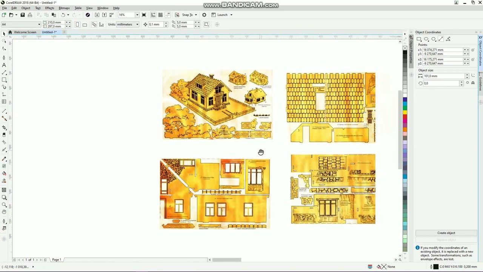Open the Window menu
Screen dimensions: 483x272
coord(103,8)
